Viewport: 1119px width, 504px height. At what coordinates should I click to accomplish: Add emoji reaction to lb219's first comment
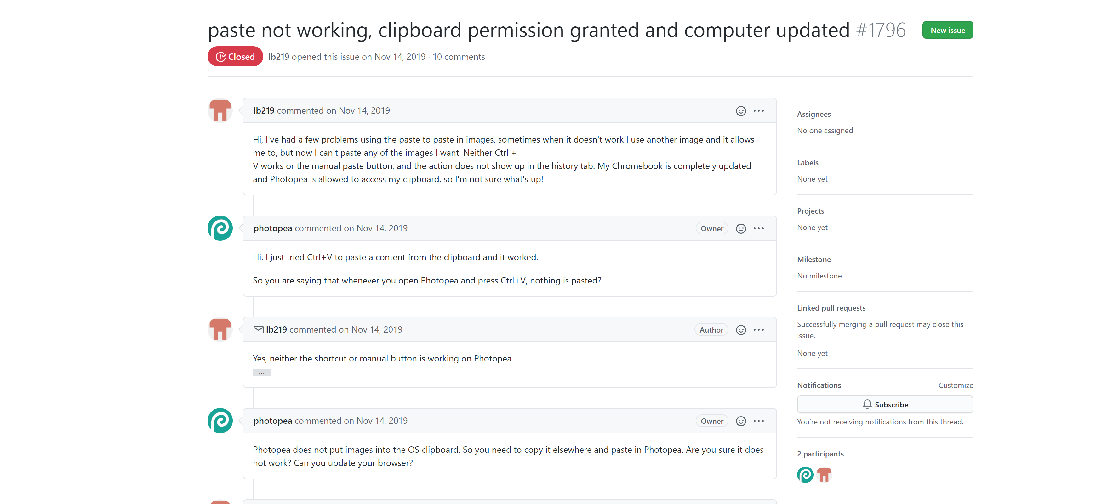741,111
